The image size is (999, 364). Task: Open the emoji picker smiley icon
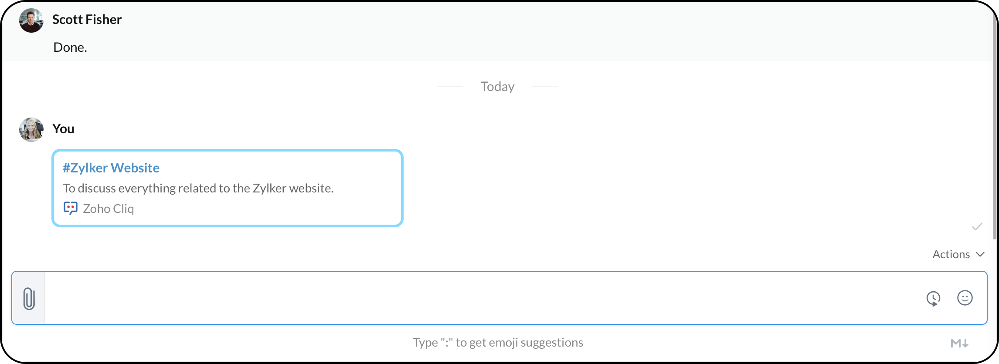[x=965, y=298]
